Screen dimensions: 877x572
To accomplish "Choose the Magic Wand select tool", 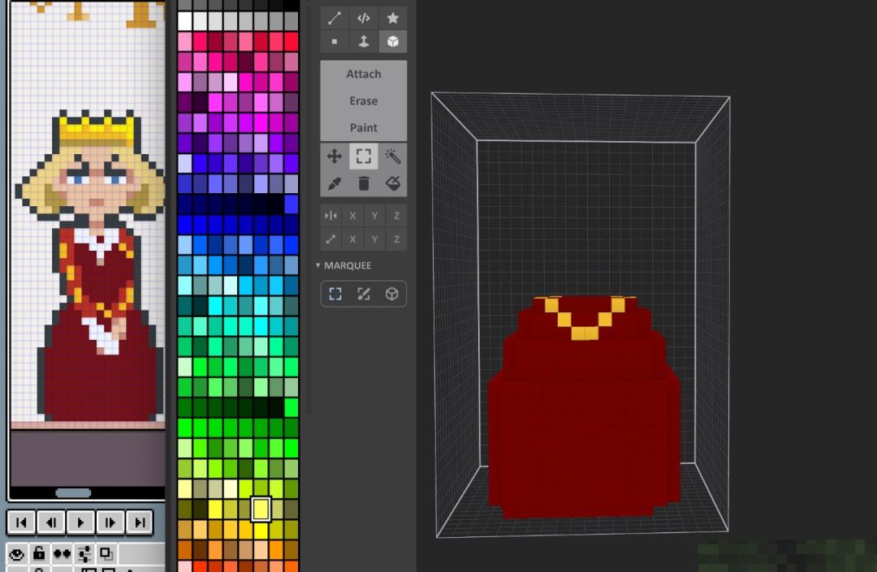I will (393, 157).
